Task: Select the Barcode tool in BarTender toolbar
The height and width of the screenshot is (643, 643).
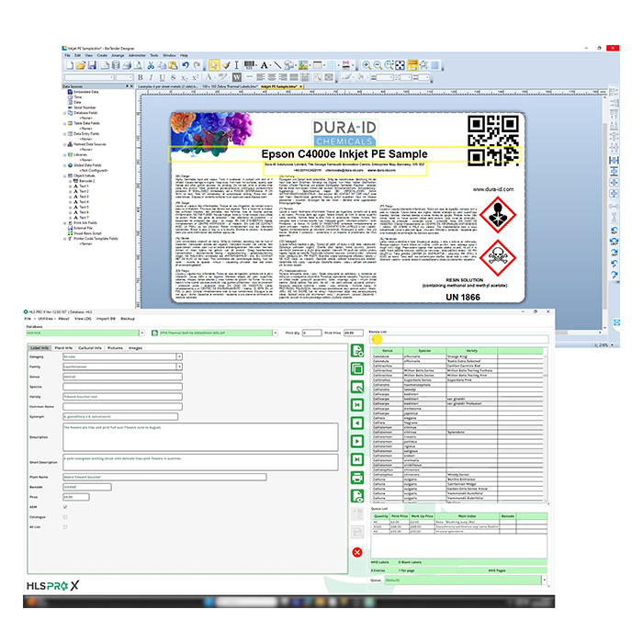Action: click(x=249, y=65)
